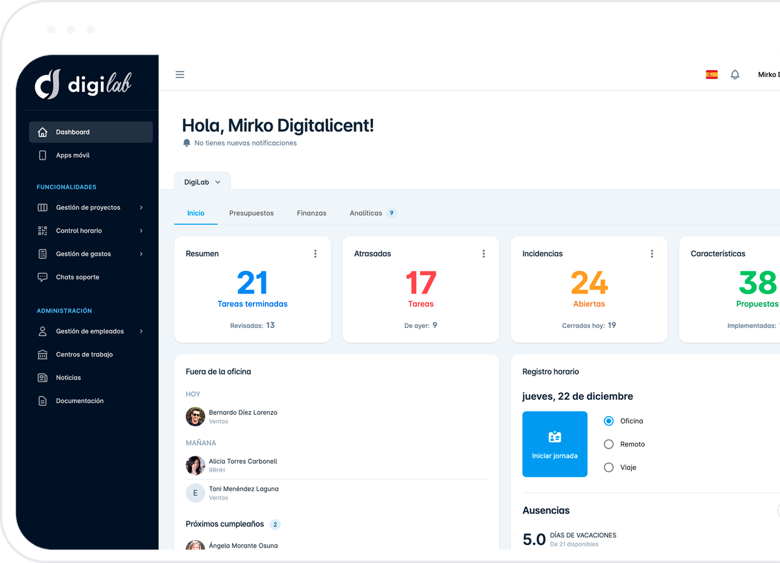Click the Spanish flag language icon
780x563 pixels.
click(711, 75)
